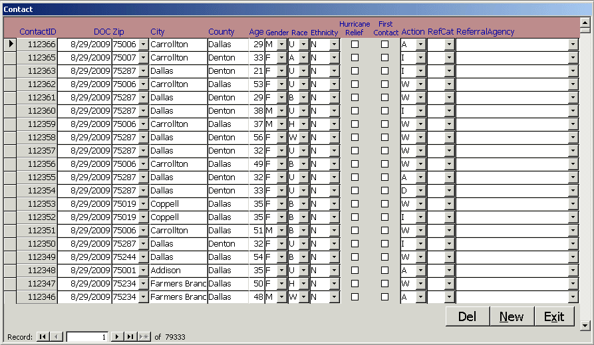This screenshot has height=345, width=594.
Task: Click County cell Dallas for 112352
Action: point(227,217)
